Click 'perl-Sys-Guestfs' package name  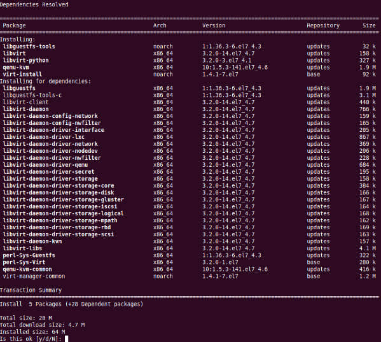(29, 255)
